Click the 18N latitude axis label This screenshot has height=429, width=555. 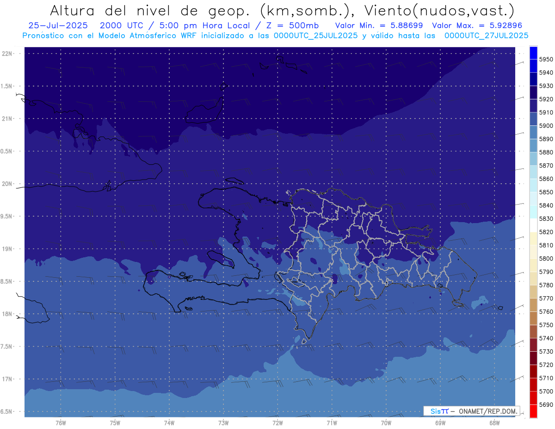7,314
